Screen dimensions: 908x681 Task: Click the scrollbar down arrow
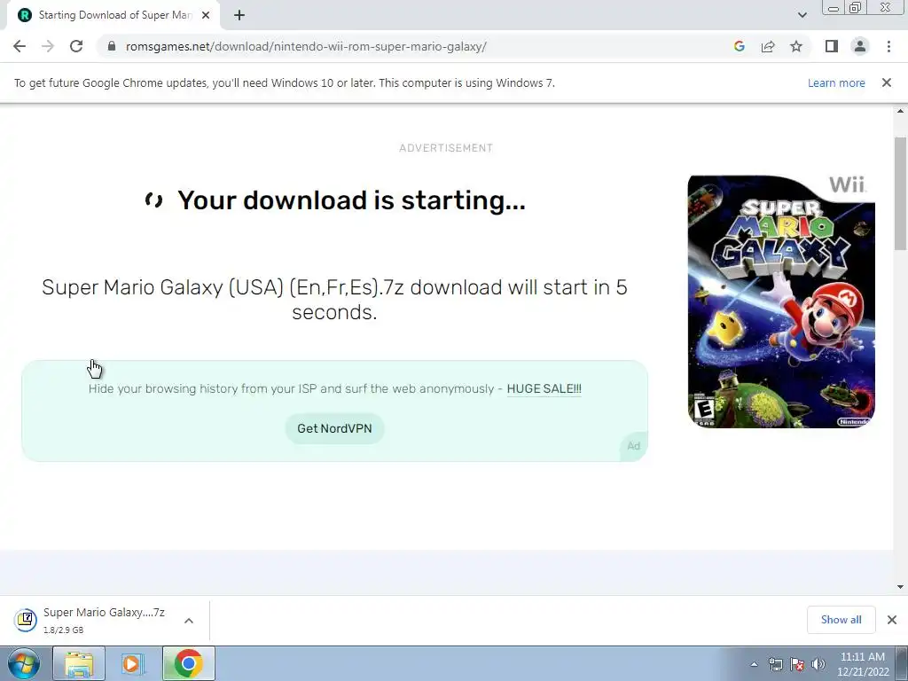901,587
